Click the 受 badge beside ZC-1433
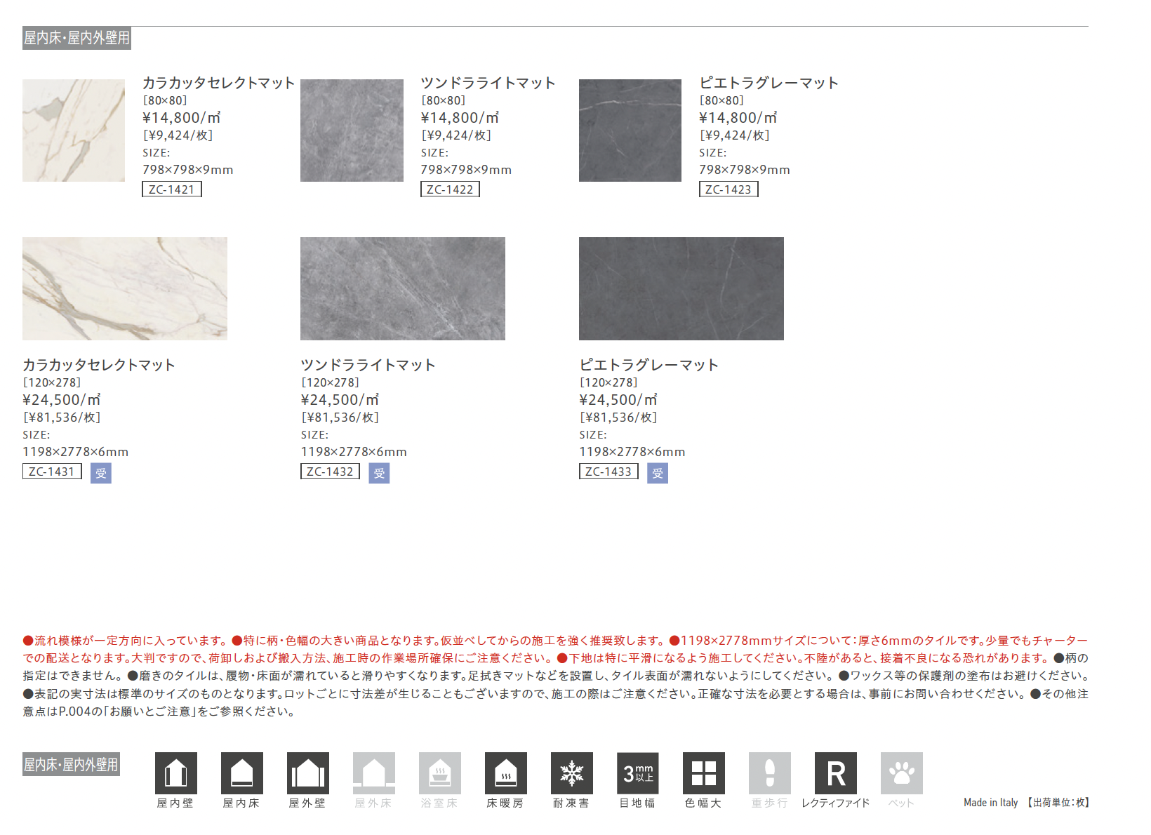This screenshot has height=835, width=1151. [657, 473]
